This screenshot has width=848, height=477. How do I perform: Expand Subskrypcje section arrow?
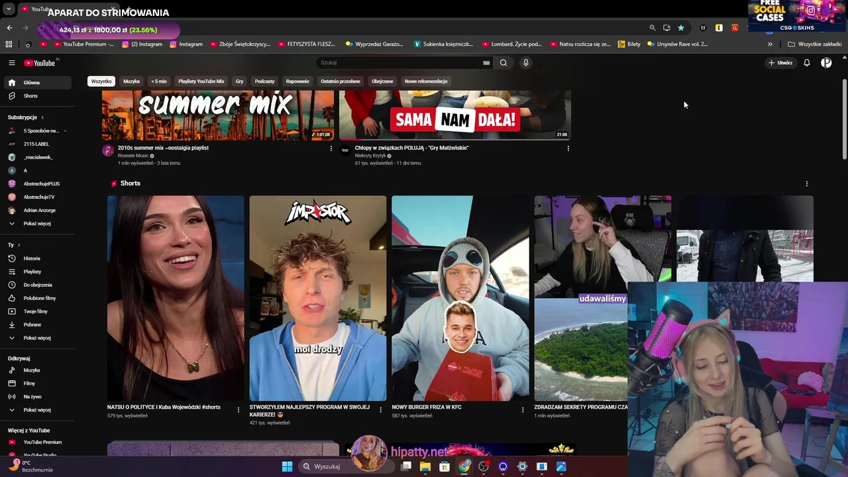click(42, 117)
